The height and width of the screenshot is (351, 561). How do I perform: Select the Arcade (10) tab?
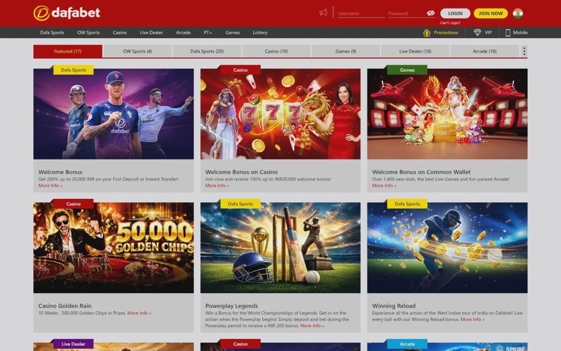(x=484, y=51)
